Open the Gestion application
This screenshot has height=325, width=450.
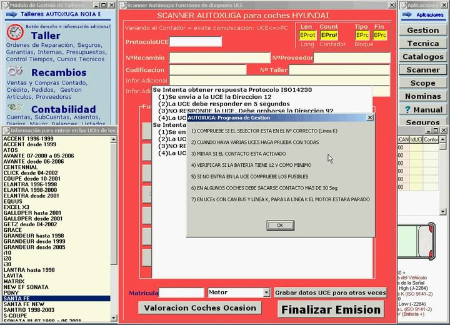coord(422,30)
